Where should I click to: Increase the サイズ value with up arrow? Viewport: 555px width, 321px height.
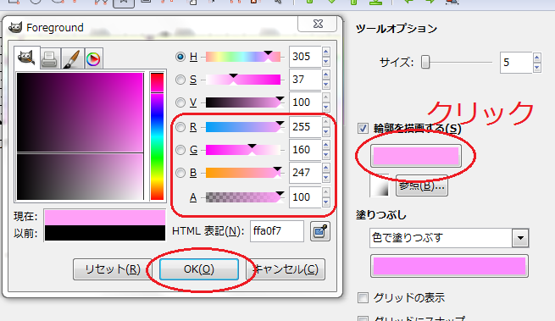[537, 58]
